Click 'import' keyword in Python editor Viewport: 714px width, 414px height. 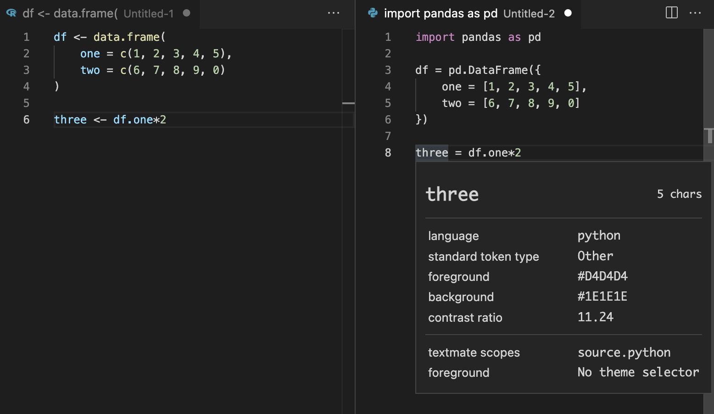click(x=435, y=37)
